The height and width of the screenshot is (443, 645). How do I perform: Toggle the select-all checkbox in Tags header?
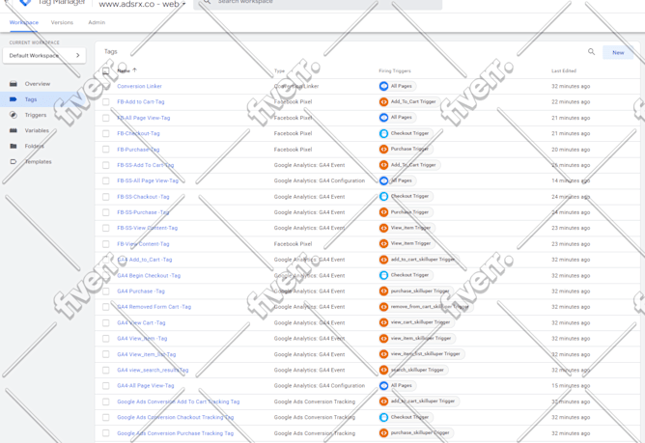coord(105,70)
